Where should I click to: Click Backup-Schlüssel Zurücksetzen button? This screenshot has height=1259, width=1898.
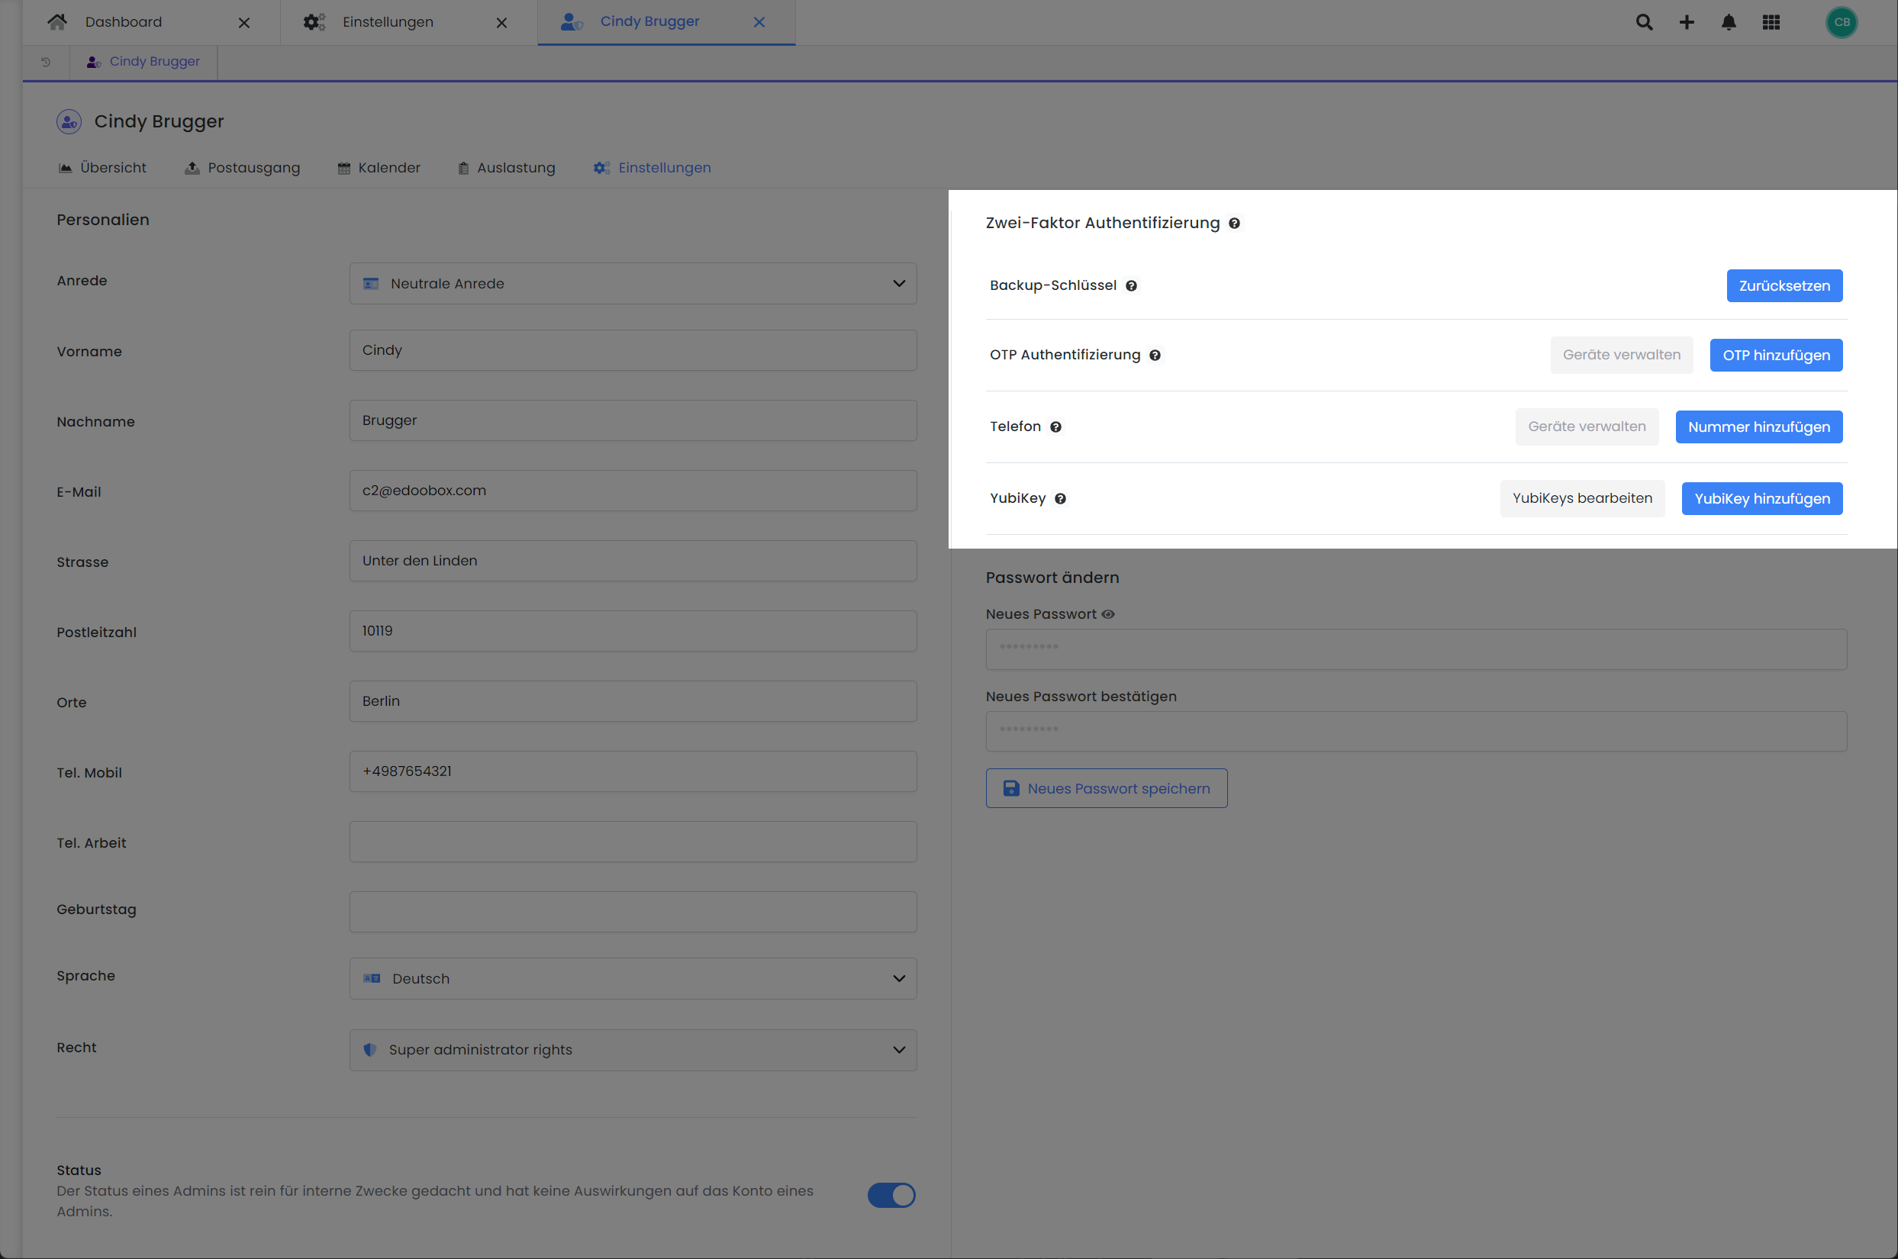pos(1784,285)
